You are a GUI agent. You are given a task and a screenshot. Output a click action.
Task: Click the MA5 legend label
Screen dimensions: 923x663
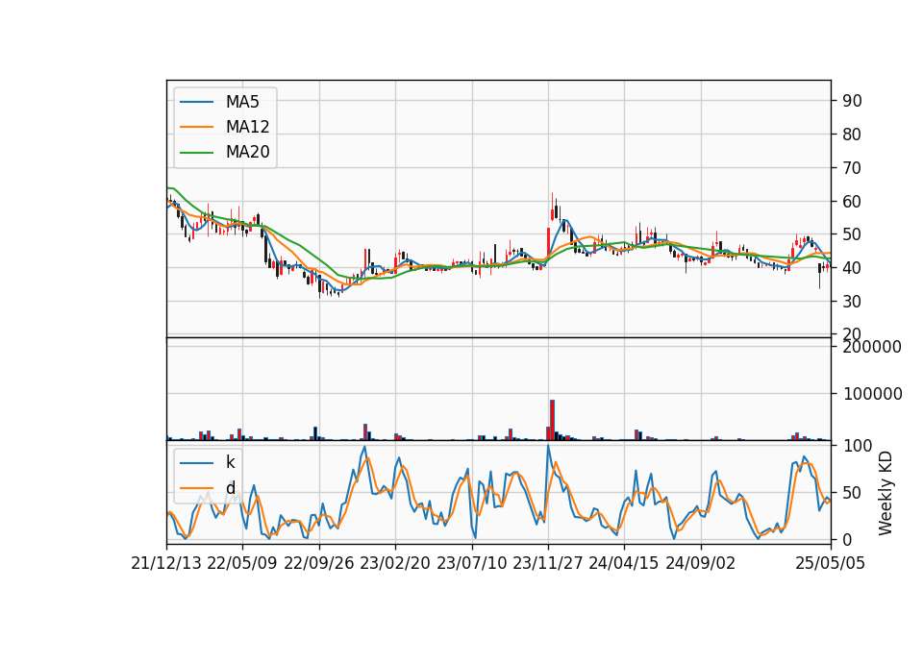click(242, 102)
